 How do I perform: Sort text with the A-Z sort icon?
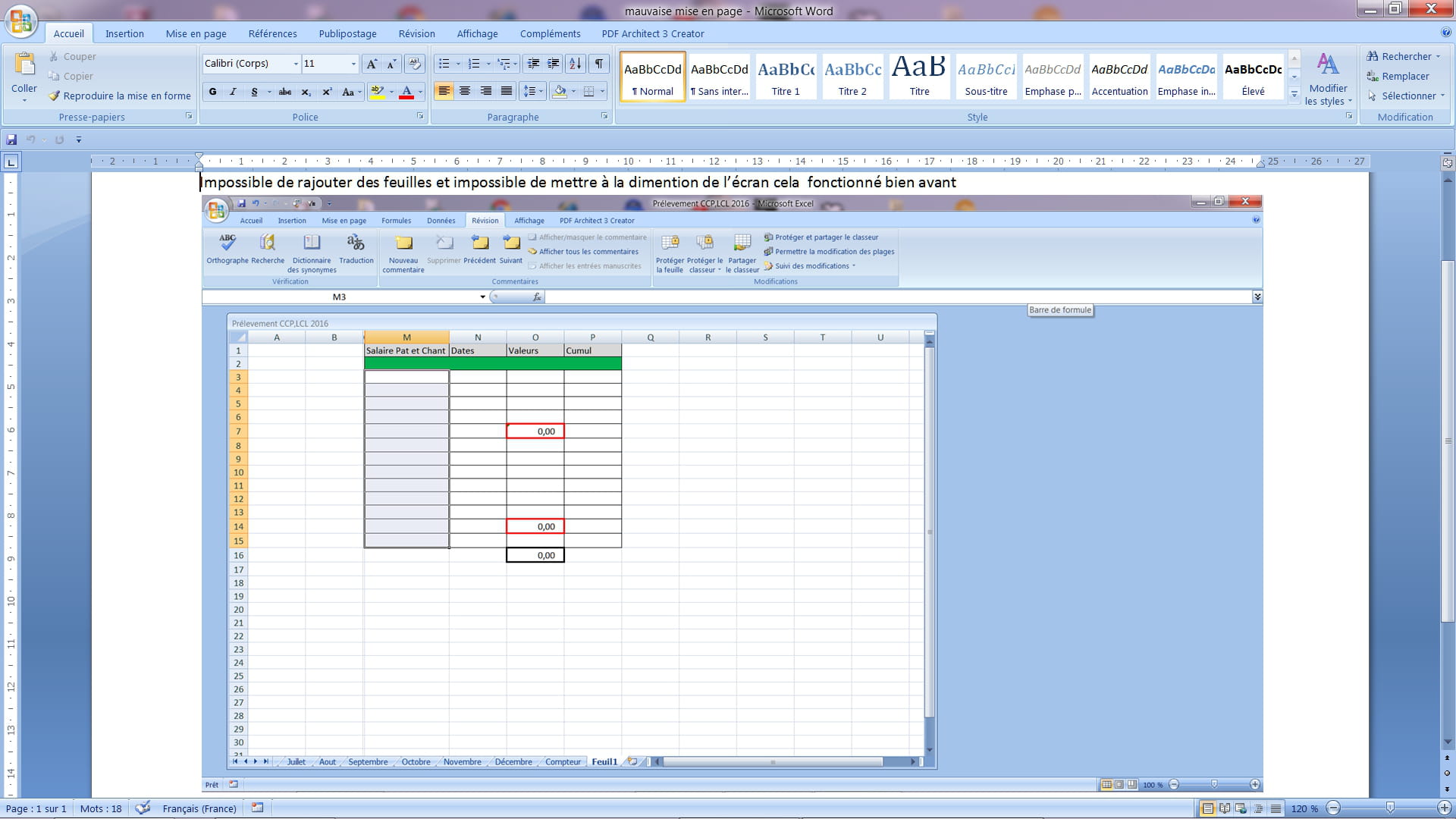[x=576, y=64]
